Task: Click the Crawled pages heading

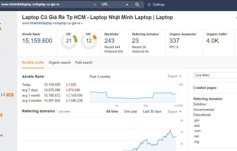Action: (205, 88)
